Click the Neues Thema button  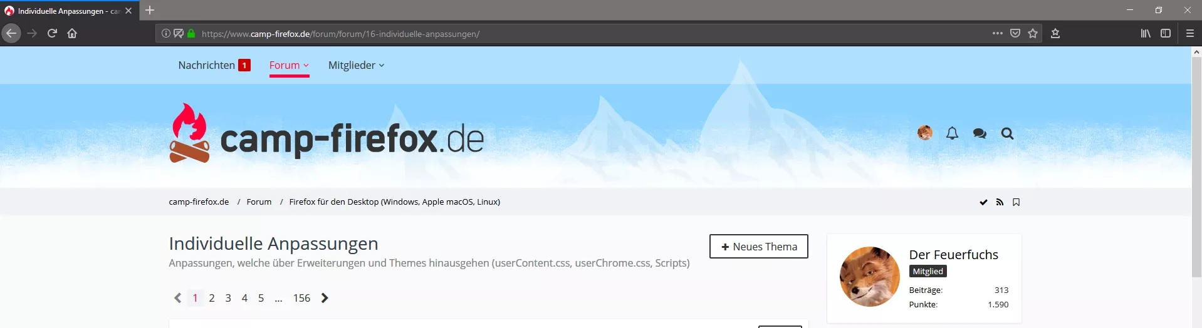758,247
